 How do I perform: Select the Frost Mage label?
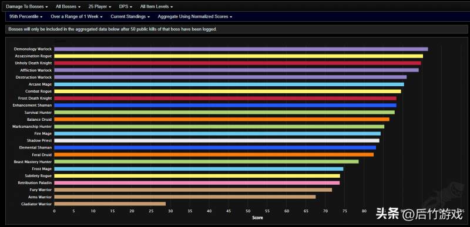pos(42,169)
